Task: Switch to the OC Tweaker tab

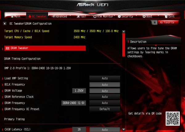Action: click(37, 16)
